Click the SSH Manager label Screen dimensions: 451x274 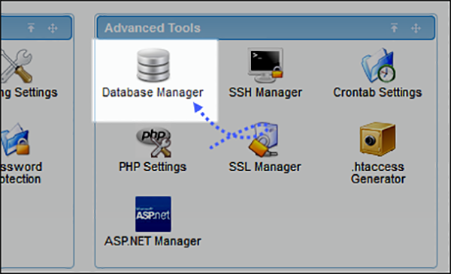coord(265,92)
